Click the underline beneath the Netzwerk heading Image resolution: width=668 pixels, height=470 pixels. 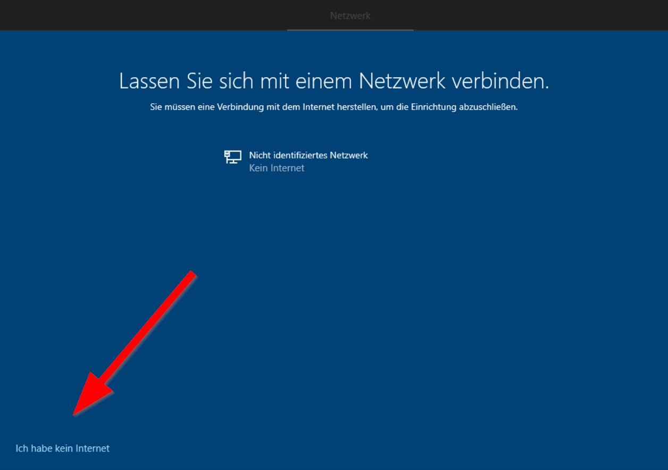click(x=350, y=30)
